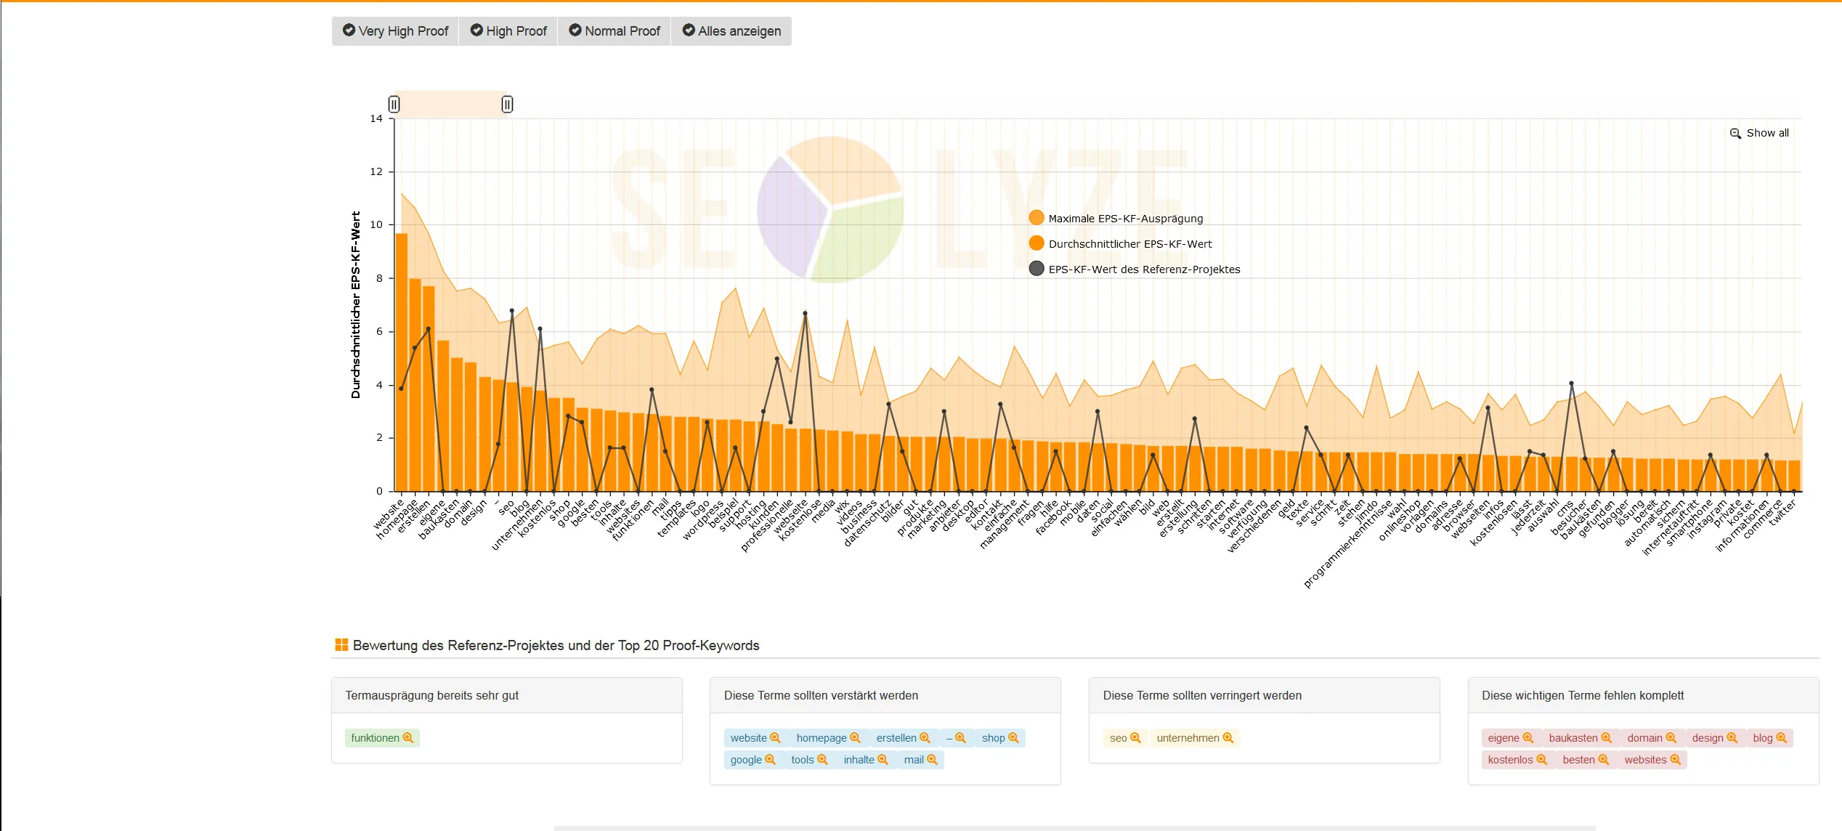Click magnifier icon beside google term
The height and width of the screenshot is (831, 1842).
click(770, 760)
